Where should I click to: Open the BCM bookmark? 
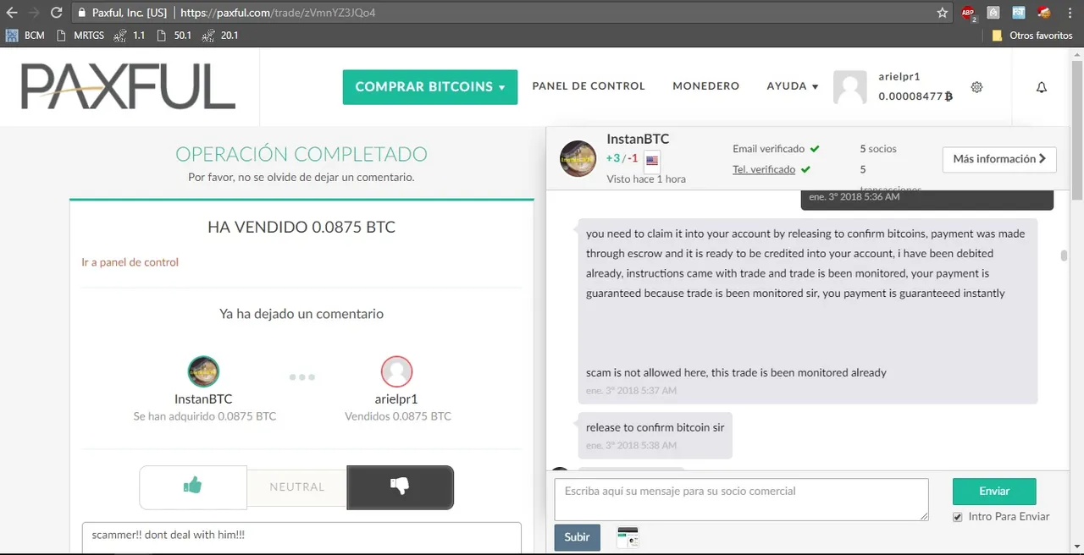click(x=25, y=36)
